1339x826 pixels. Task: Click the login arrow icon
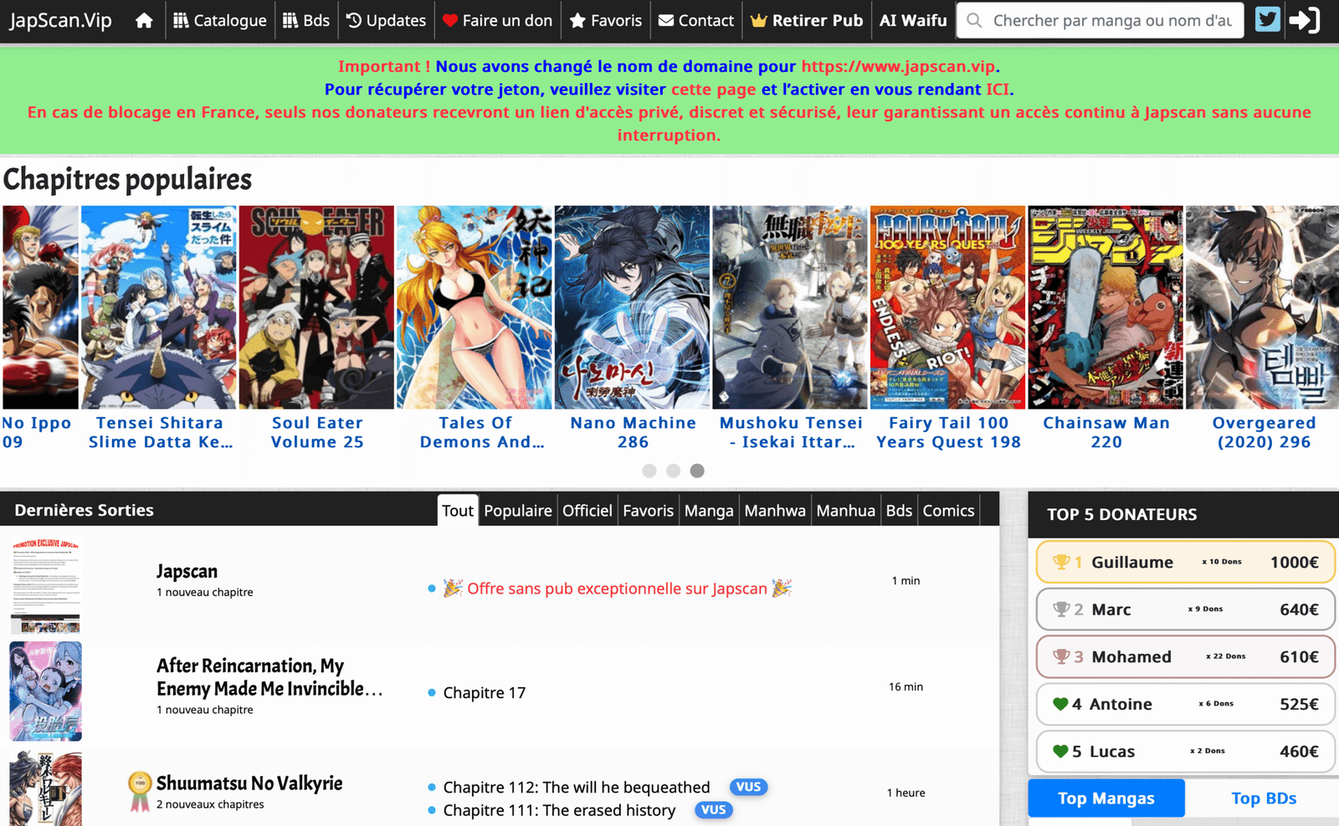(1304, 20)
